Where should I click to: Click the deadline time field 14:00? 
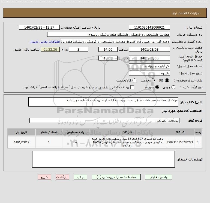(x=108, y=49)
